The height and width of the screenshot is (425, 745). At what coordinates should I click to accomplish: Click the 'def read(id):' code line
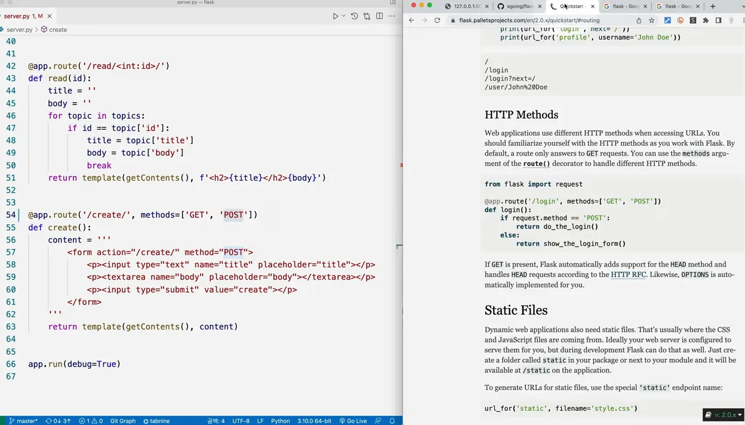pyautogui.click(x=60, y=78)
